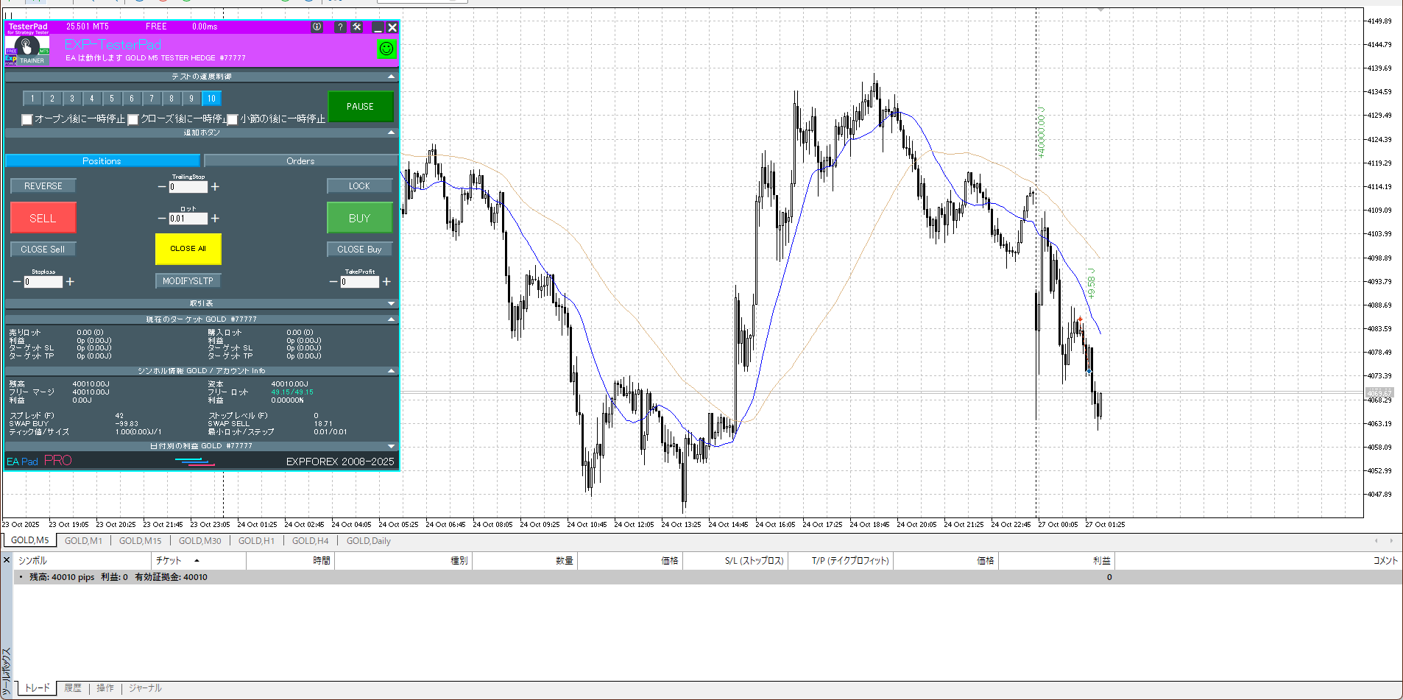This screenshot has height=700, width=1403.
Task: Open the wrench tools settings icon
Action: [357, 26]
